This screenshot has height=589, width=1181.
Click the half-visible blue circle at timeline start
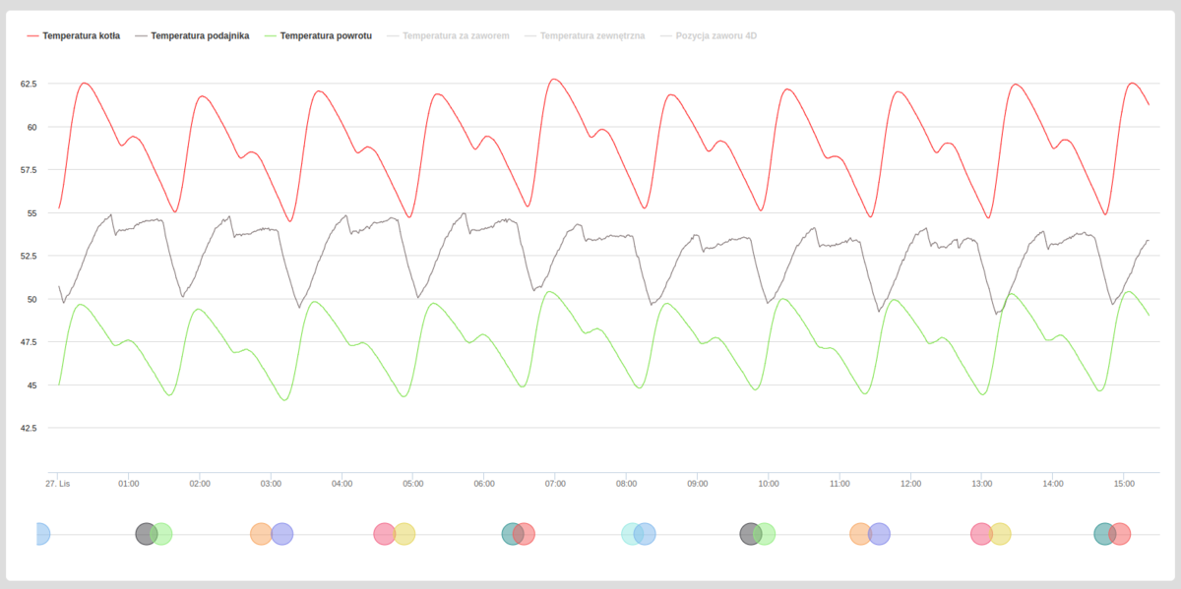pyautogui.click(x=41, y=534)
